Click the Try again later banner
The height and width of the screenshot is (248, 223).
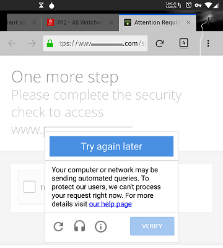point(111,146)
